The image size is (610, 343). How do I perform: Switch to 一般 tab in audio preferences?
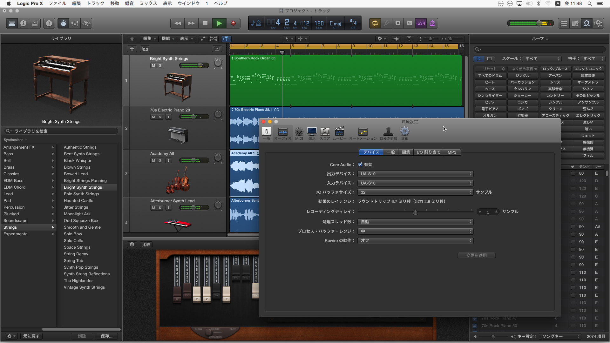click(390, 152)
